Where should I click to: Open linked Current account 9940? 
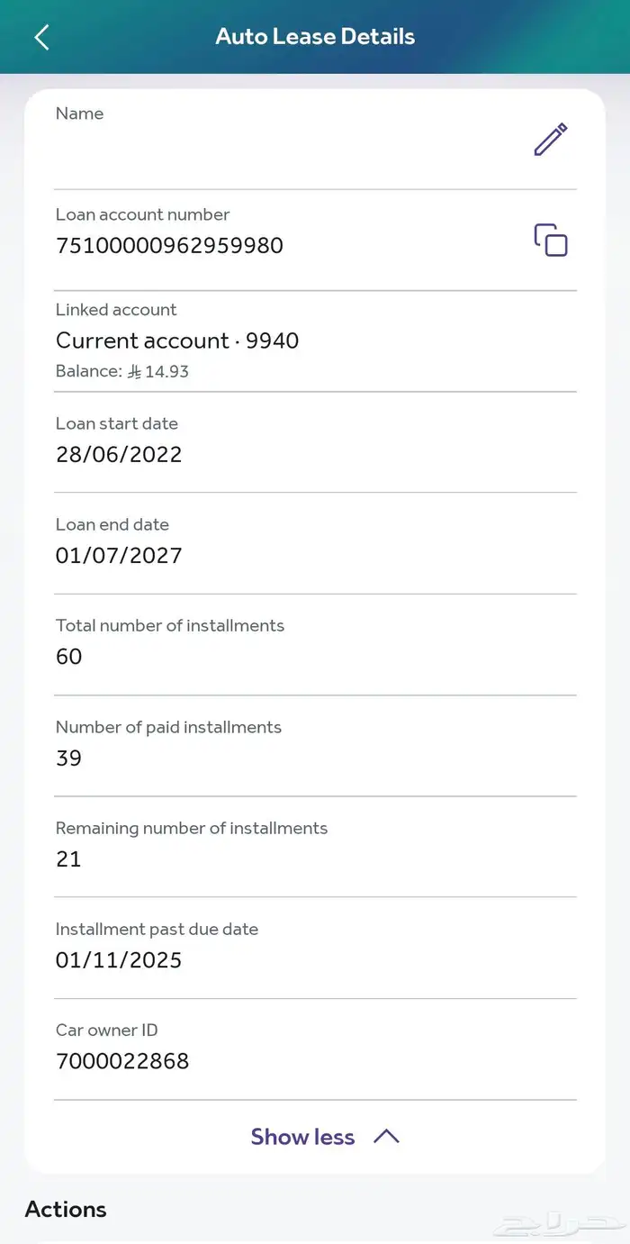(177, 341)
